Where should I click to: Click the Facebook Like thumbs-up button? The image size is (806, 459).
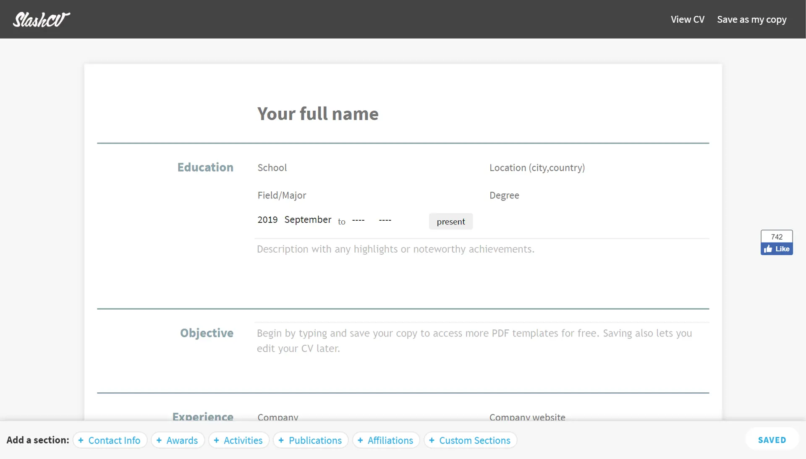(776, 249)
